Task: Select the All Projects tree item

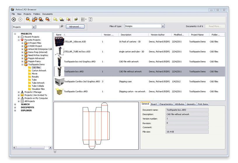Action: (x=29, y=101)
